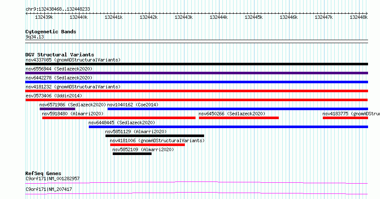Image resolution: width=380 pixels, height=199 pixels.
Task: Click the 132444k ruler position
Action: [219, 17]
